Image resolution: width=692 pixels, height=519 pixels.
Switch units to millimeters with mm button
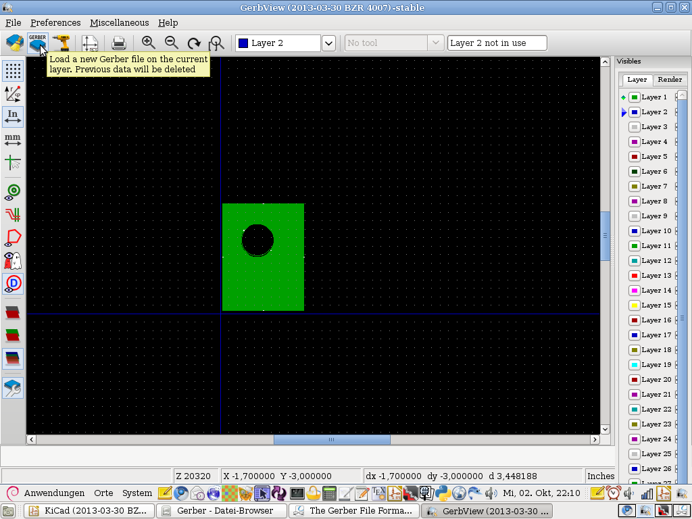[x=13, y=140]
